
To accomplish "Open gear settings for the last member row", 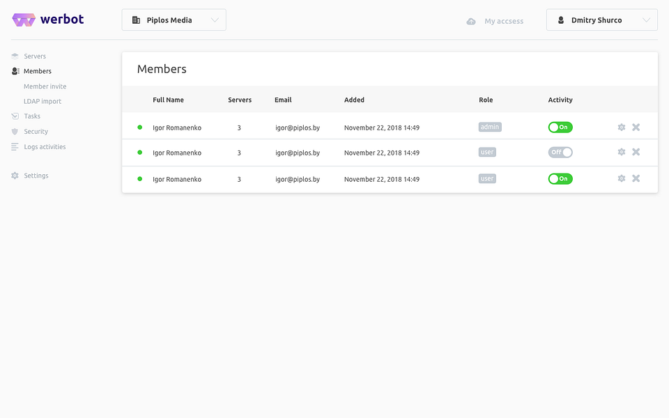I will [x=622, y=178].
